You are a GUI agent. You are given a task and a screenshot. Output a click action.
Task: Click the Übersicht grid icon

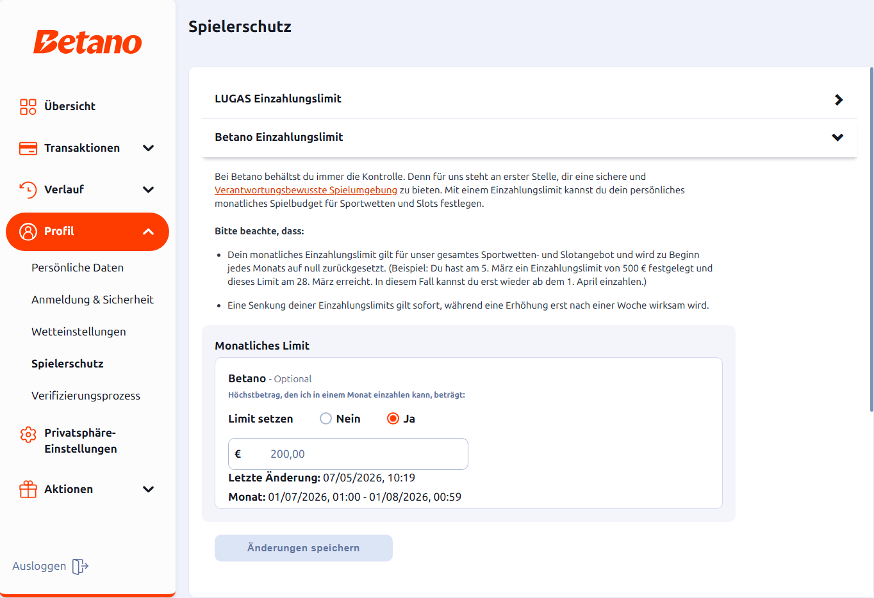28,107
